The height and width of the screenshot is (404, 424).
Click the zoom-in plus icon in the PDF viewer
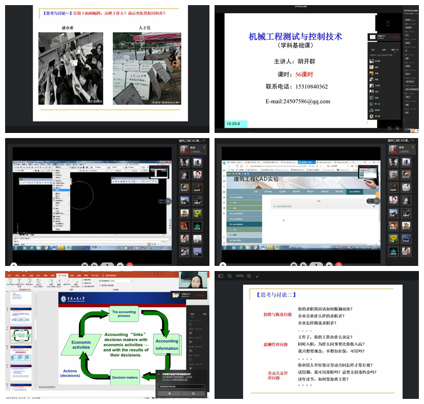coord(250,276)
